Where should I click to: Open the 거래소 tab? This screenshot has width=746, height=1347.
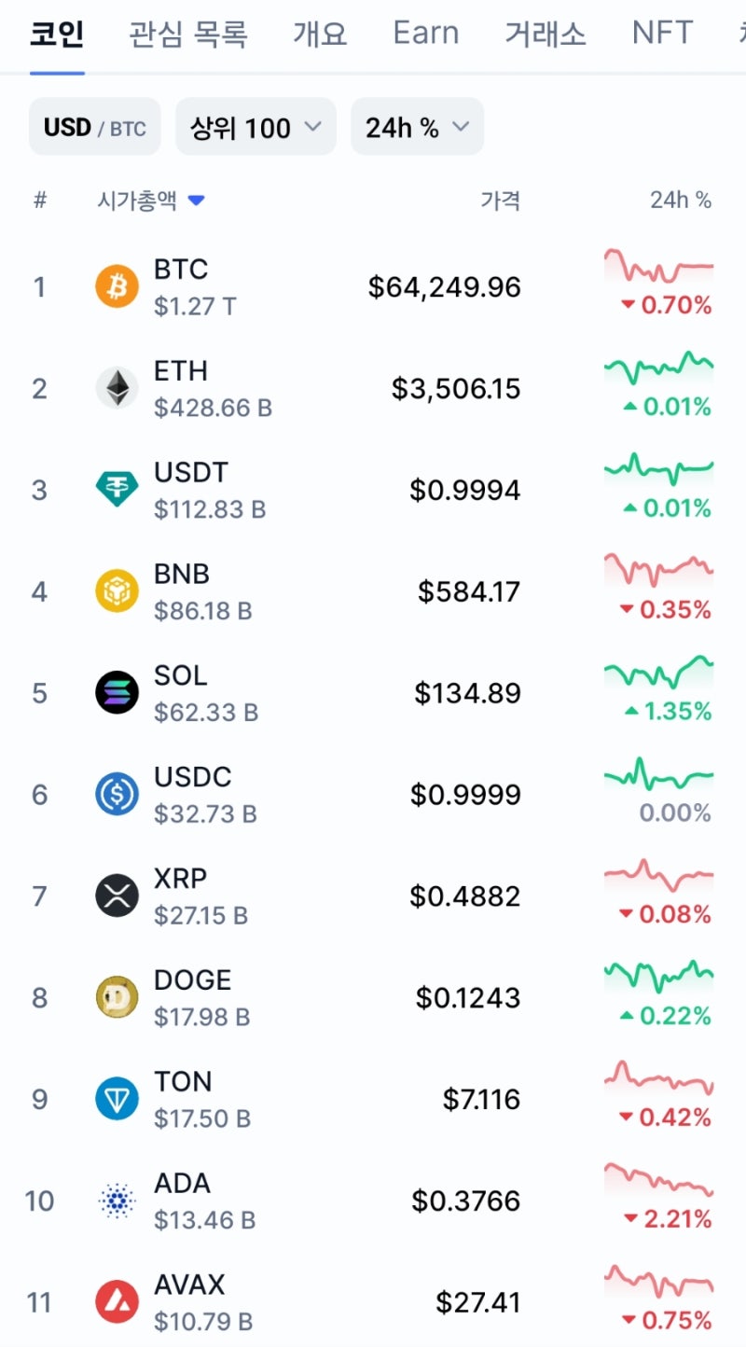tap(546, 35)
